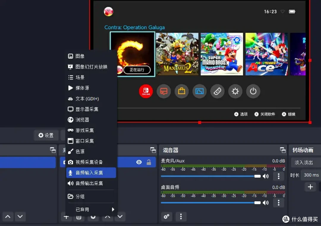This screenshot has width=321, height=226.
Task: Move scene down with arrow button
Action: tap(20, 216)
